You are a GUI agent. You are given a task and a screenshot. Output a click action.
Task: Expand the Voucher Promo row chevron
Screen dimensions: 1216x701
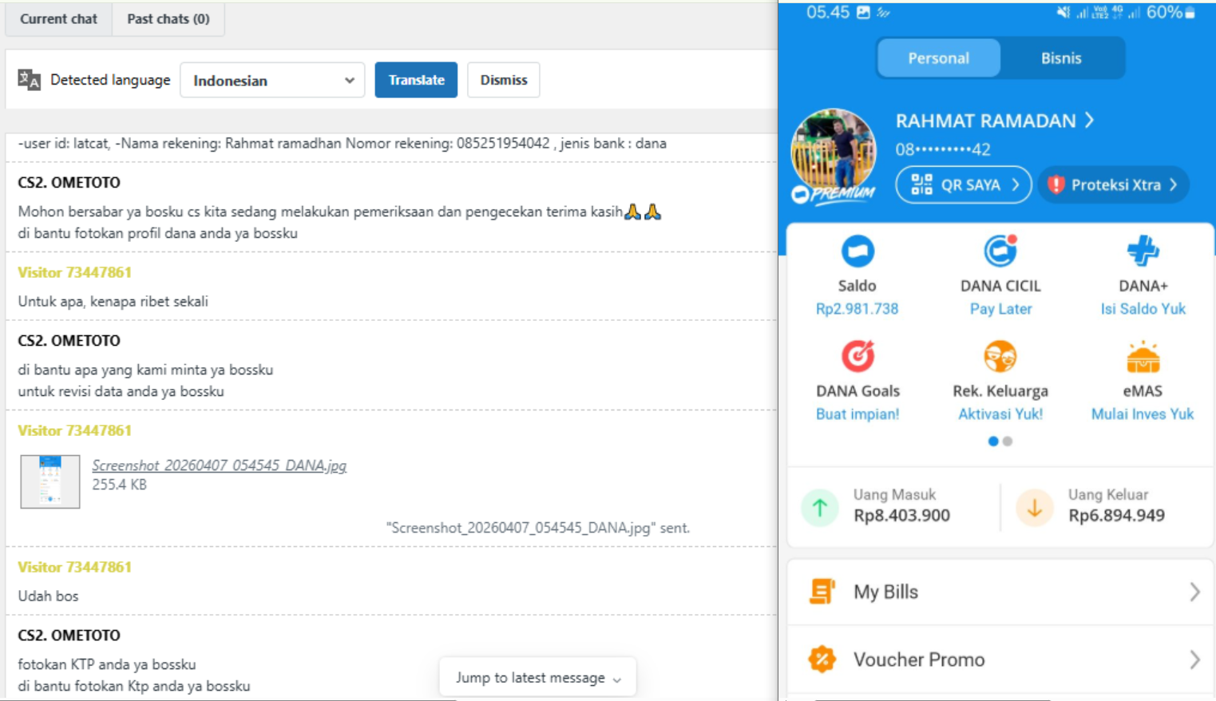tap(1194, 659)
